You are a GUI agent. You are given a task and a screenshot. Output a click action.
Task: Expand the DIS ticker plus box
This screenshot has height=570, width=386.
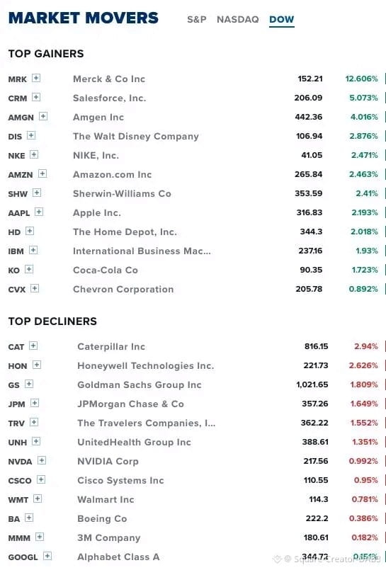[x=31, y=135]
